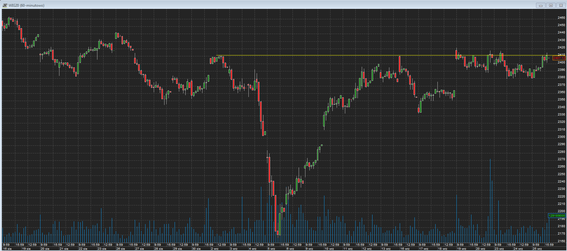Click the 2280 price axis label
567x251 pixels.
click(x=561, y=152)
